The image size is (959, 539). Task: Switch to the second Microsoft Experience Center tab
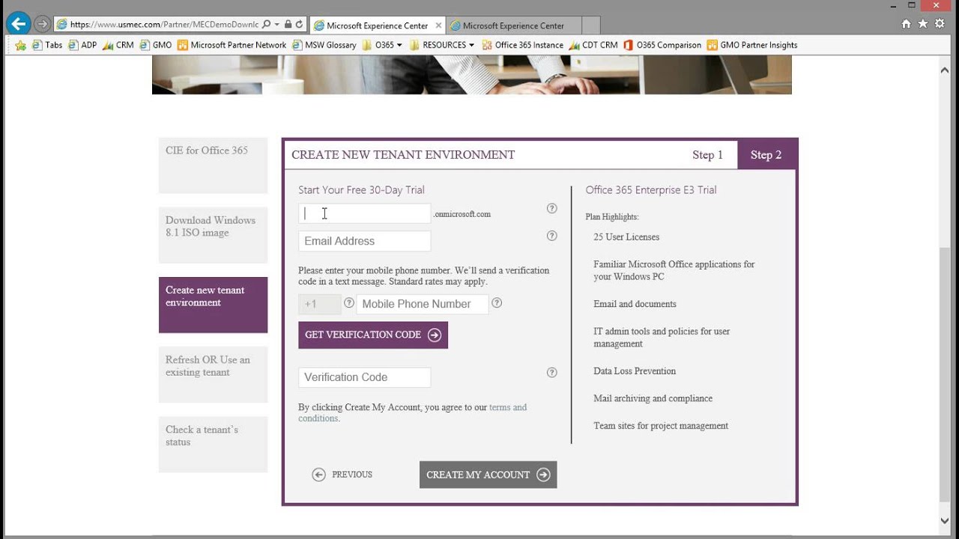[x=512, y=25]
